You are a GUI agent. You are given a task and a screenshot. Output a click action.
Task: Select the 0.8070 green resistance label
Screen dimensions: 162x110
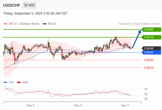point(151,37)
